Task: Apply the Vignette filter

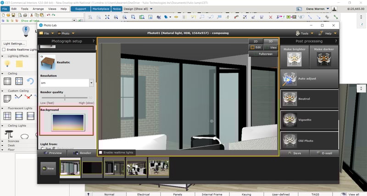Action: 309,120
